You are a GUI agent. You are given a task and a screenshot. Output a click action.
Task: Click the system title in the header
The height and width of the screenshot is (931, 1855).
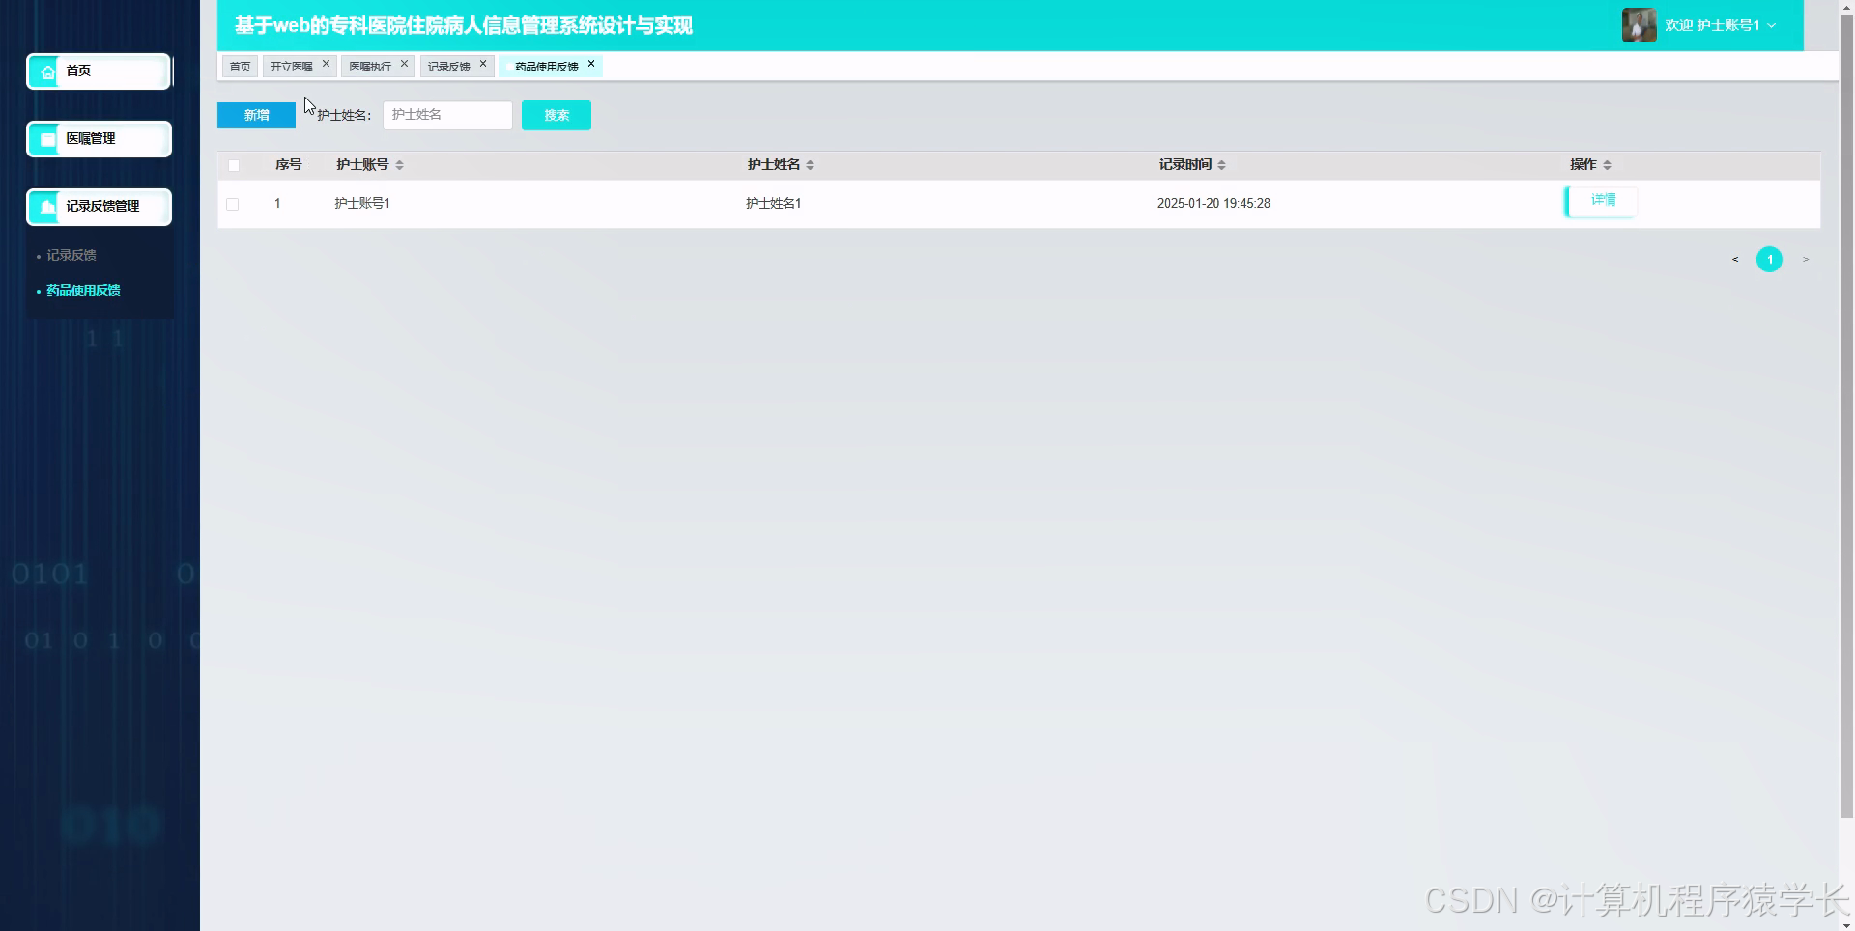click(x=464, y=26)
